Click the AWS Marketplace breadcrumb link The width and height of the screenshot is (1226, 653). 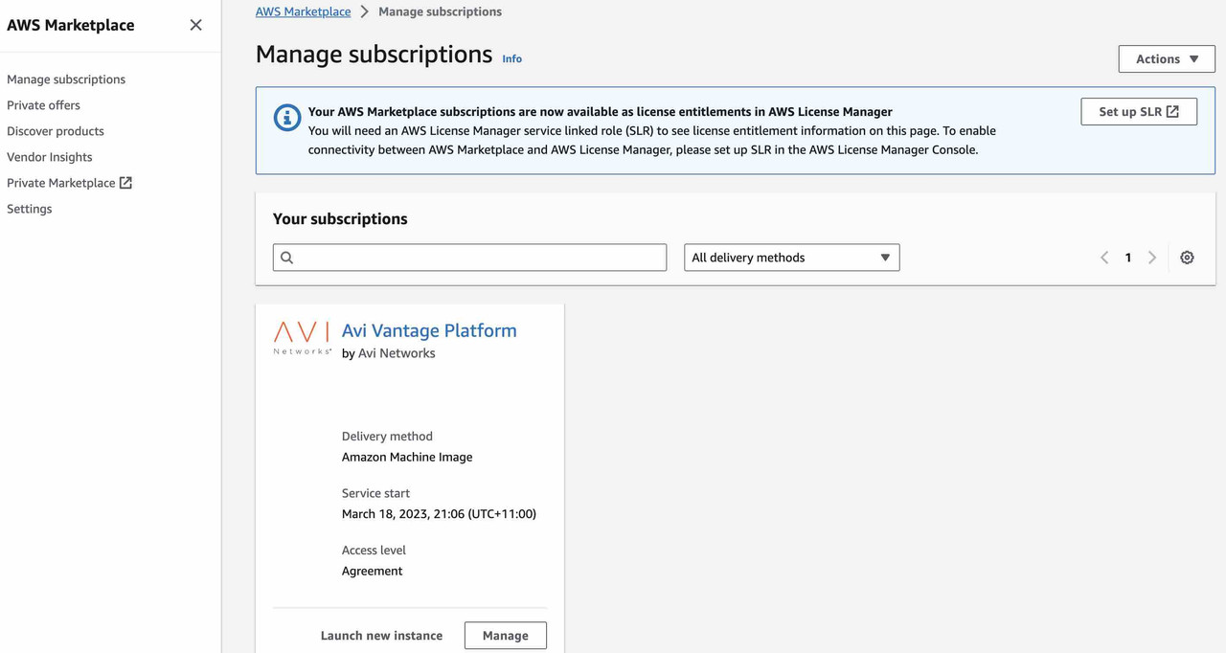(303, 11)
